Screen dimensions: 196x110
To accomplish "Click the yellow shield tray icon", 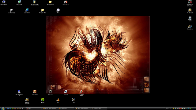I will click(x=174, y=108).
